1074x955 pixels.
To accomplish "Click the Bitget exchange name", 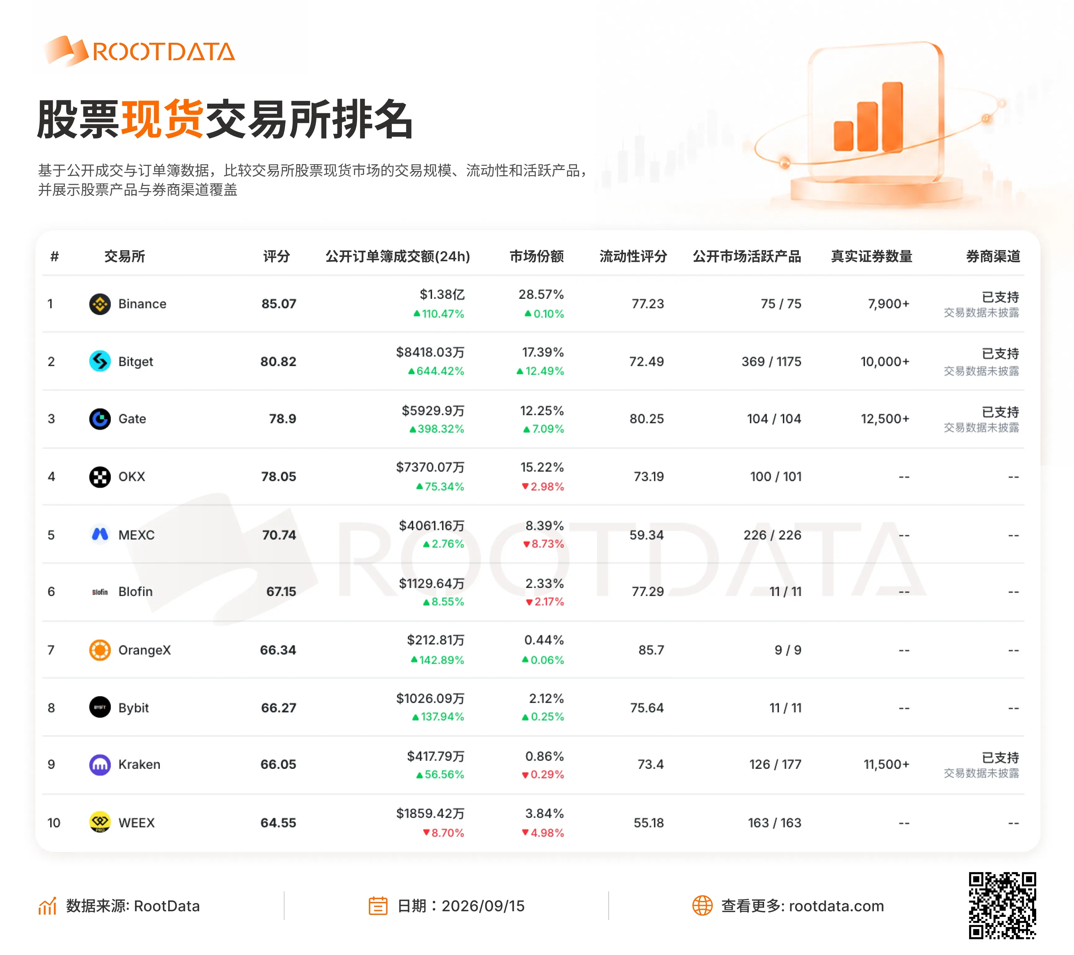I will (x=136, y=361).
